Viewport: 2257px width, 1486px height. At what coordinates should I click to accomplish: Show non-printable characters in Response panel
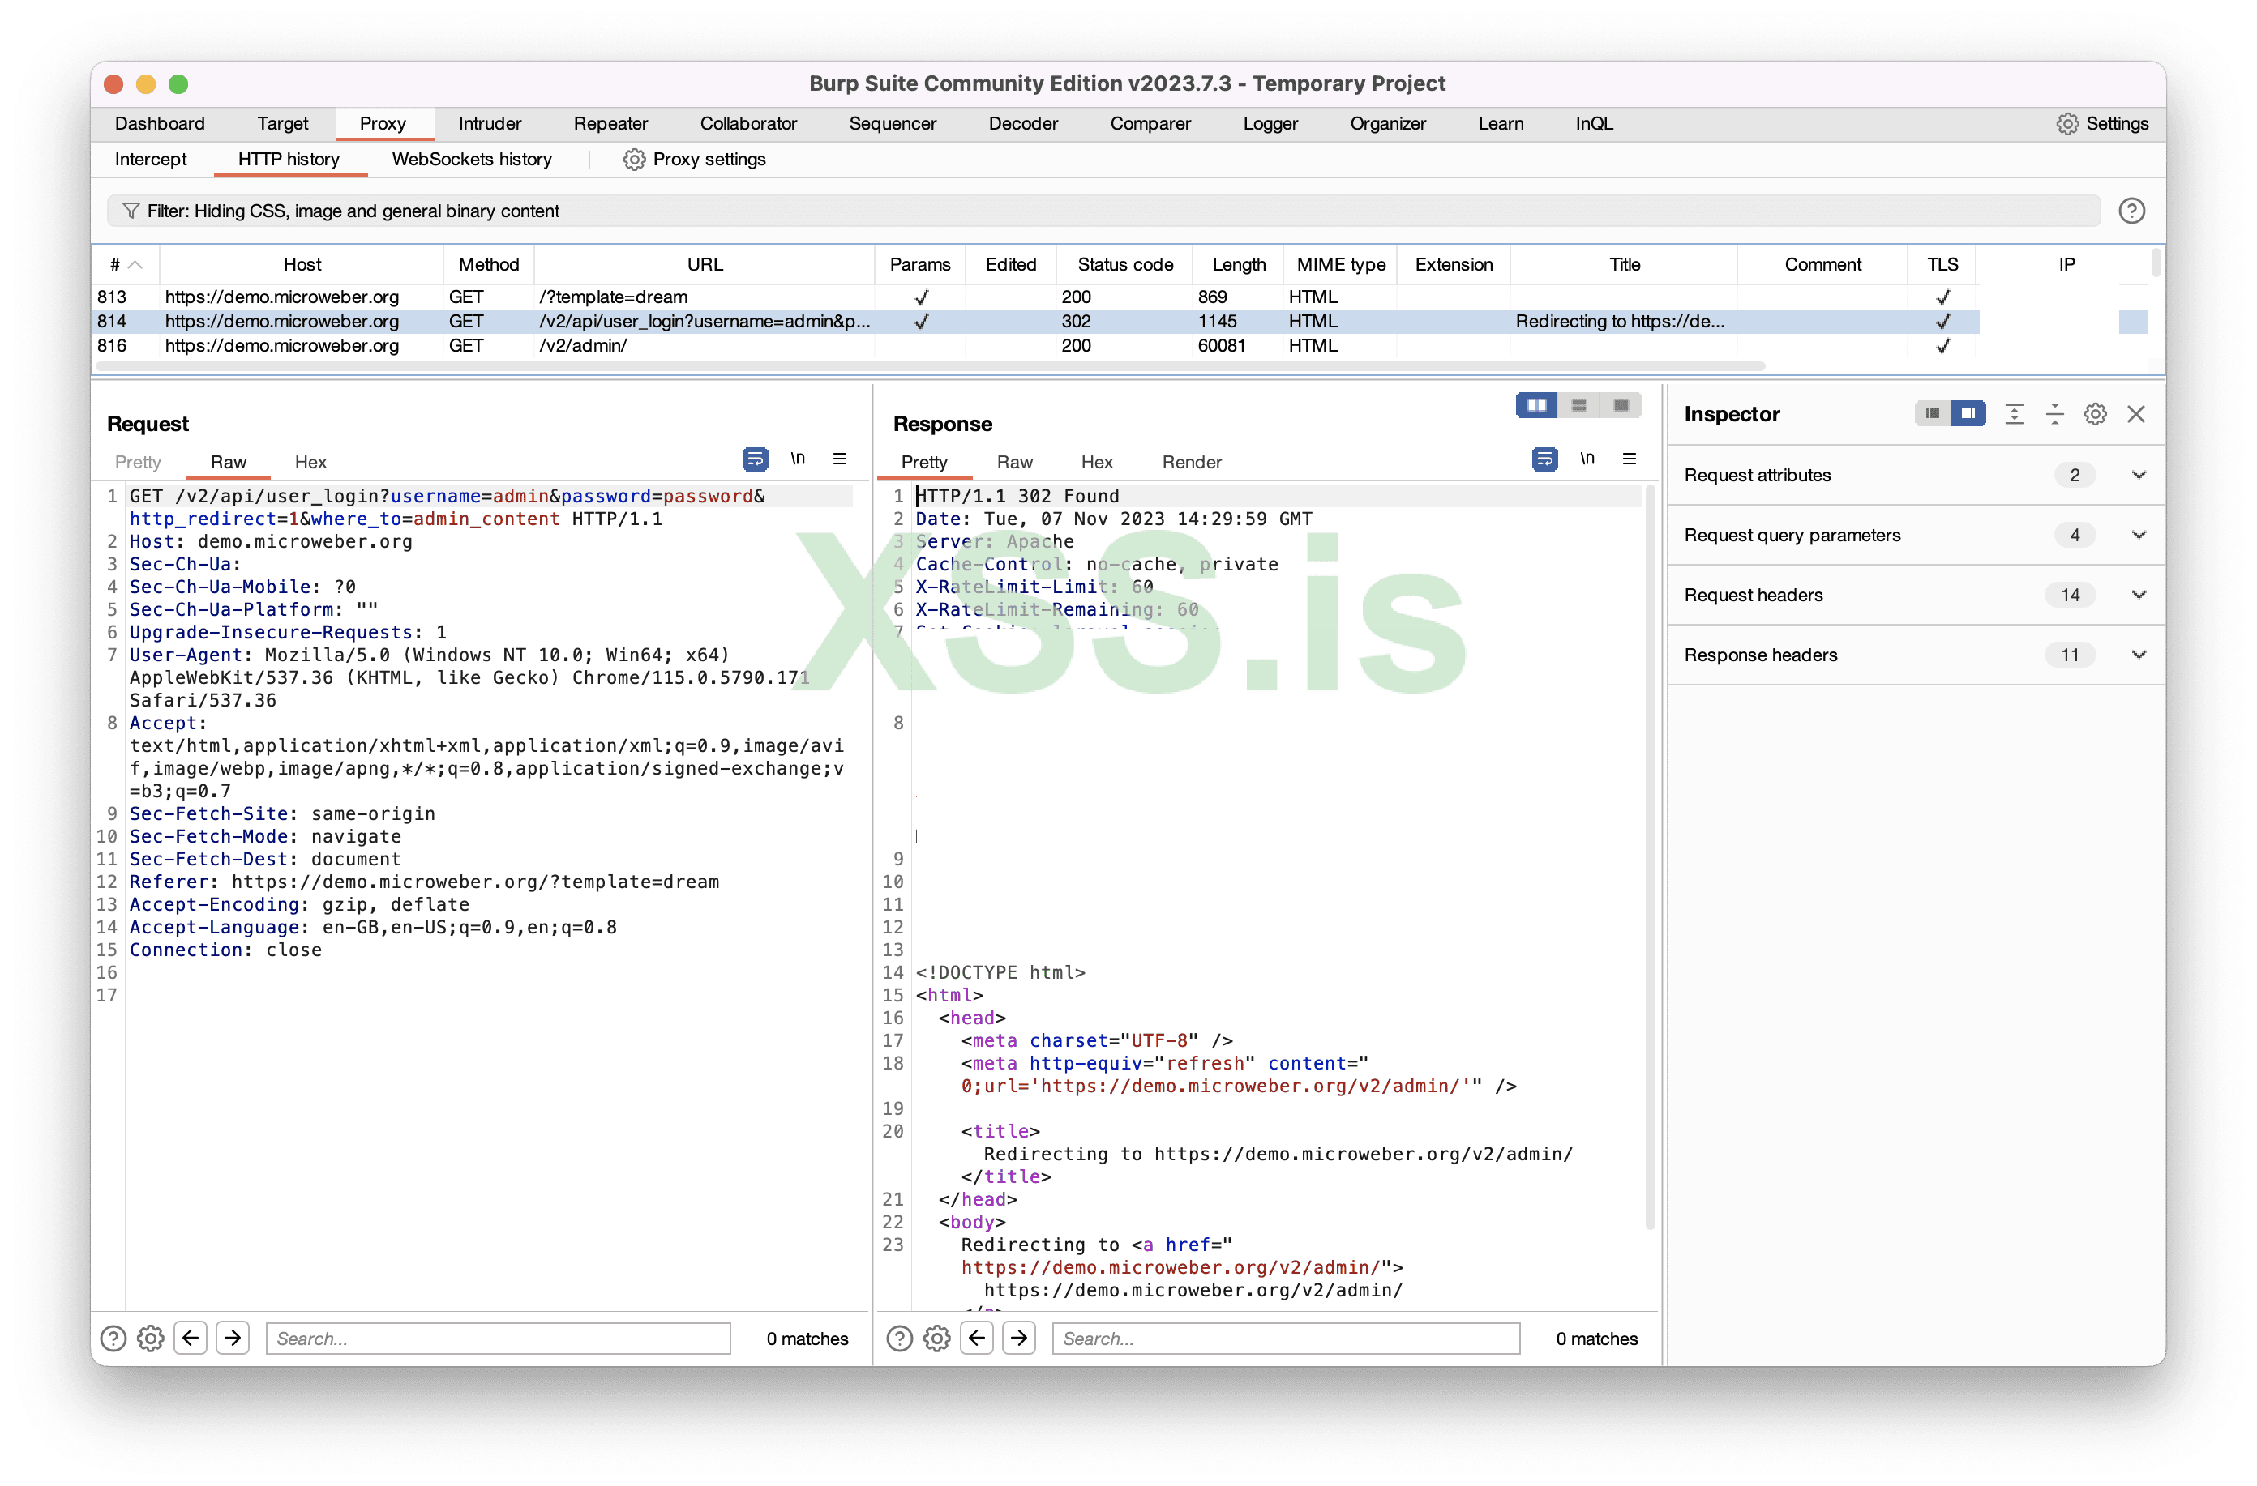click(1587, 459)
